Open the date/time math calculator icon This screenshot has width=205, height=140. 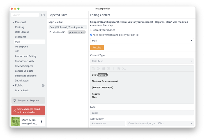point(103,69)
